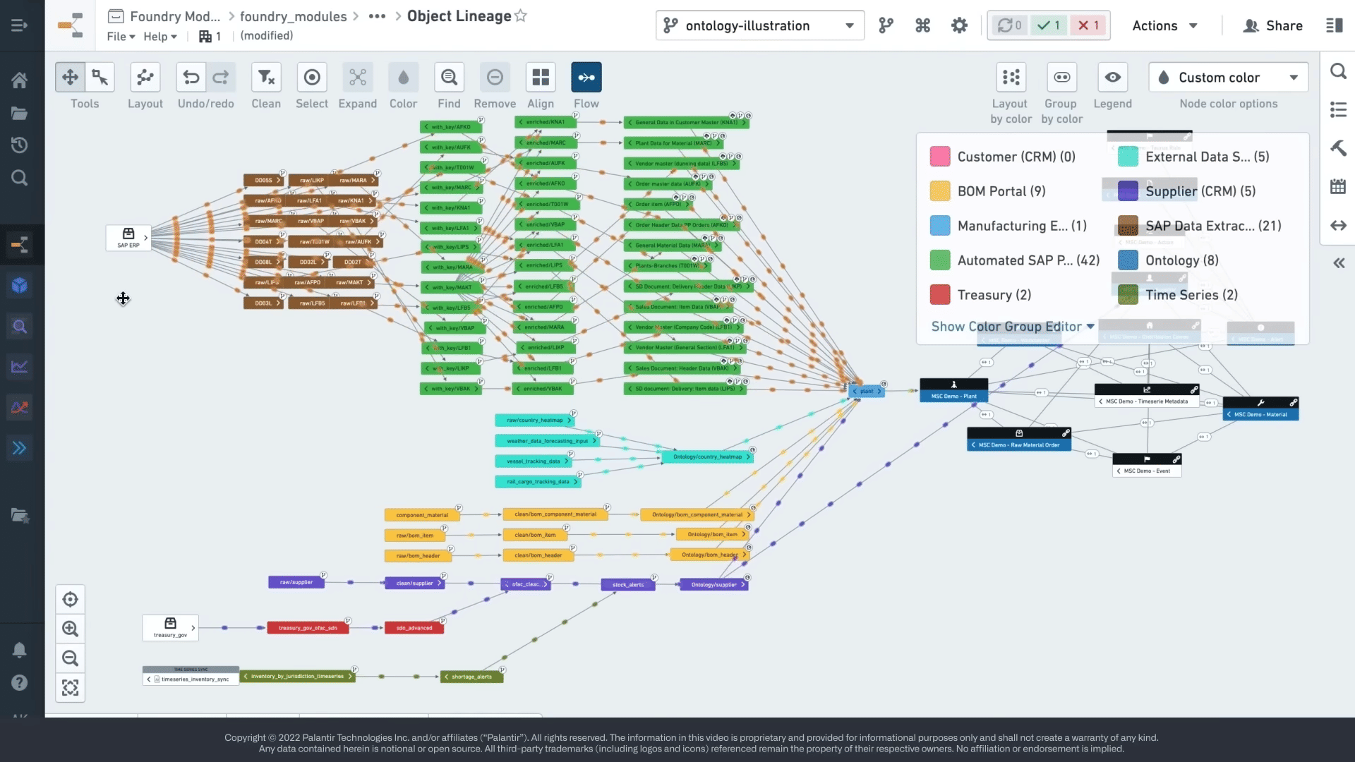Click the fit-to-screen icon bottom left

click(70, 688)
